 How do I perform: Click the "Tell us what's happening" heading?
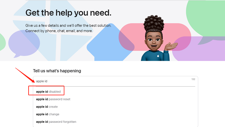(57, 71)
